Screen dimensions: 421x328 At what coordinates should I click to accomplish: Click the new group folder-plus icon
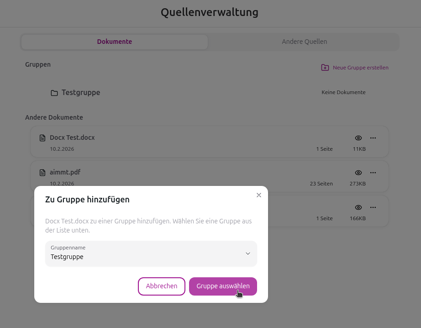tap(325, 68)
